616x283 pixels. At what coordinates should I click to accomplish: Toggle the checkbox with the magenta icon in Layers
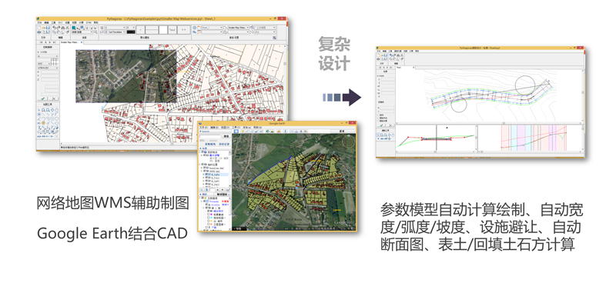(x=209, y=215)
